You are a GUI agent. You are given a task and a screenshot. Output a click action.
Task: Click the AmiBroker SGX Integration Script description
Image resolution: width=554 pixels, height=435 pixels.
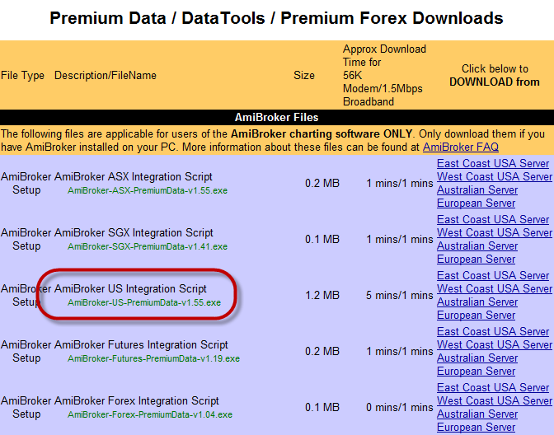point(134,232)
